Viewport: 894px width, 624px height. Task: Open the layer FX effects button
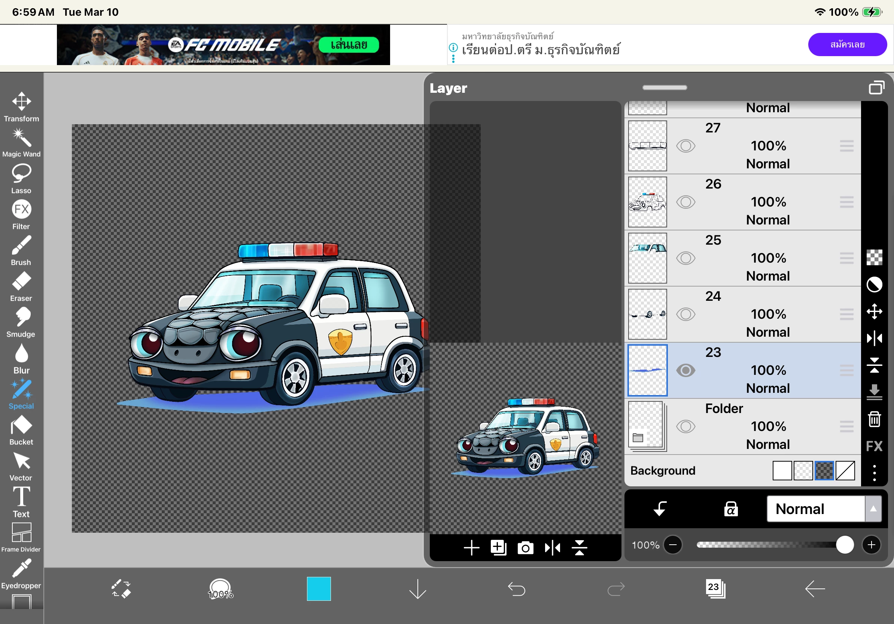874,446
